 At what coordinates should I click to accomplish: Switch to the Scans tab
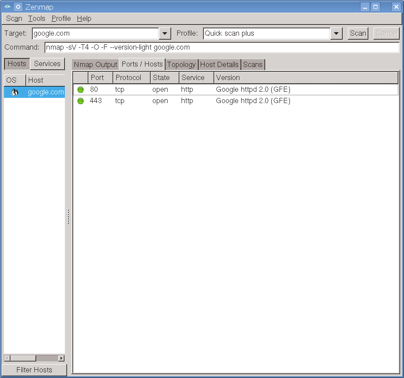253,65
